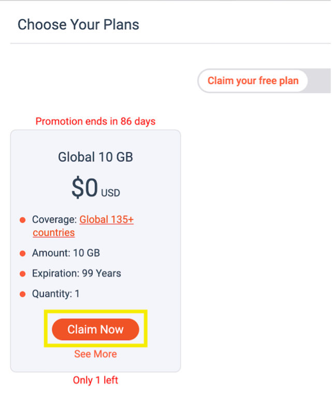This screenshot has width=332, height=413.
Task: Click the orange bullet beside Amount
Action: [23, 253]
